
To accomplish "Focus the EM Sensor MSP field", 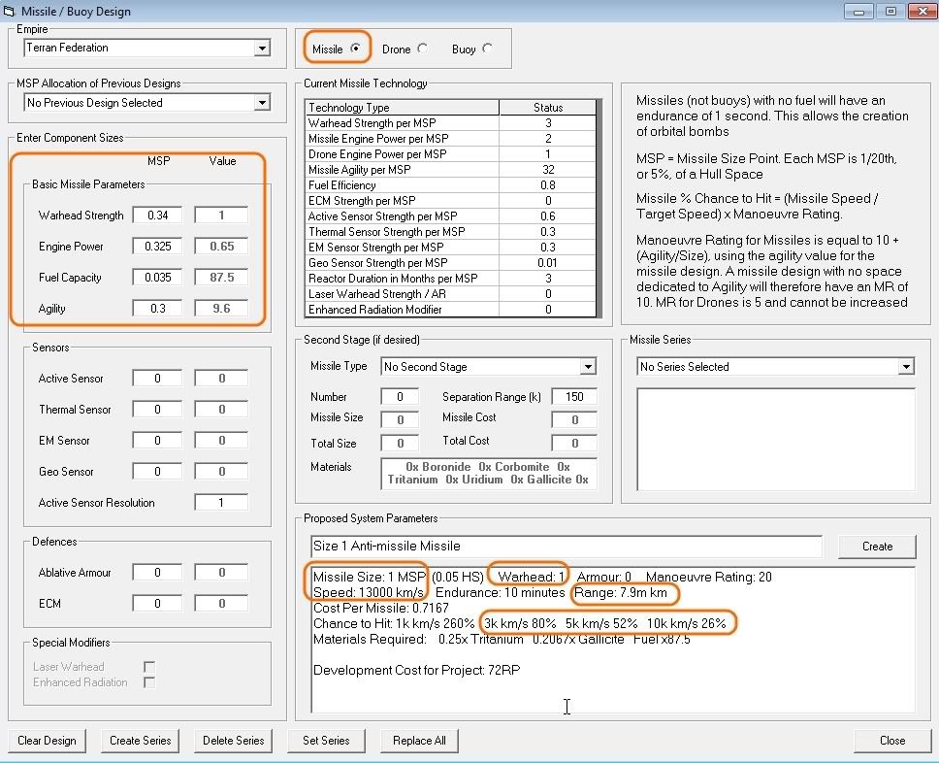I will coord(157,441).
